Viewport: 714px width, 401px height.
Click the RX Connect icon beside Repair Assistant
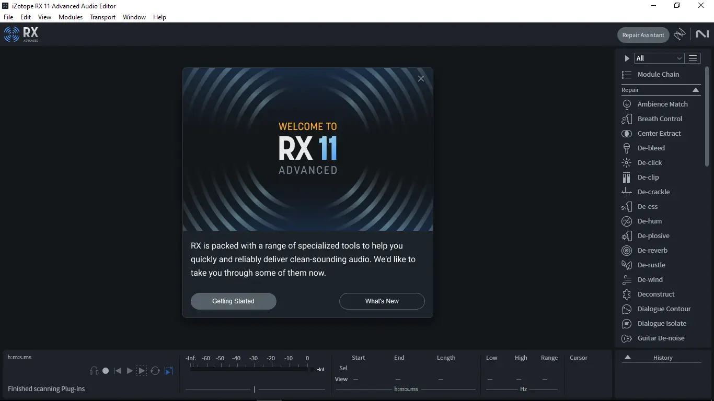point(680,34)
